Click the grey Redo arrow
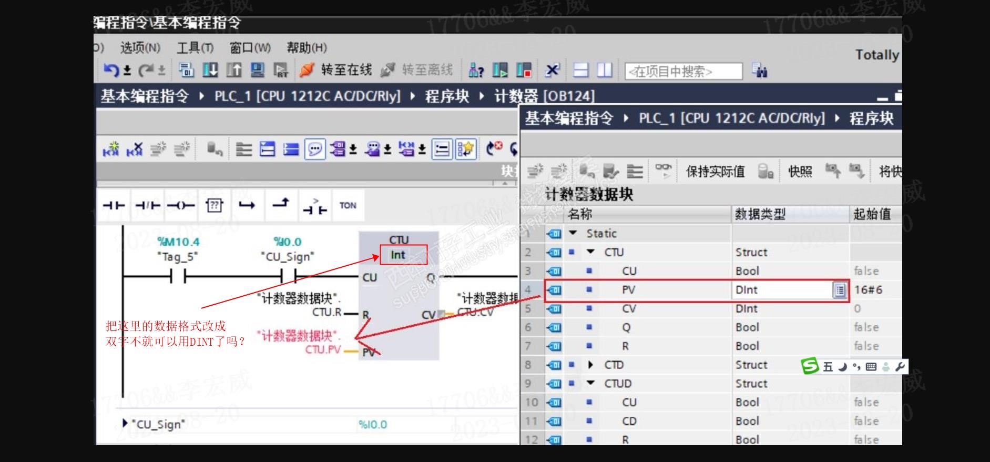990x462 pixels. tap(145, 69)
